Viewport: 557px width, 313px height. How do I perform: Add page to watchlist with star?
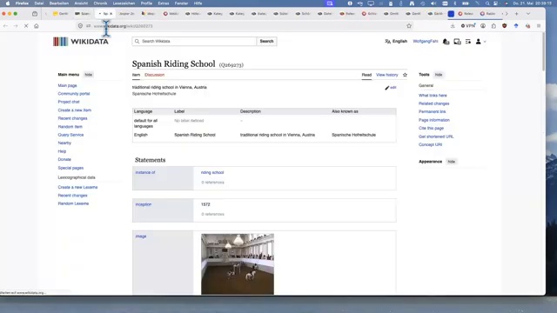(405, 75)
